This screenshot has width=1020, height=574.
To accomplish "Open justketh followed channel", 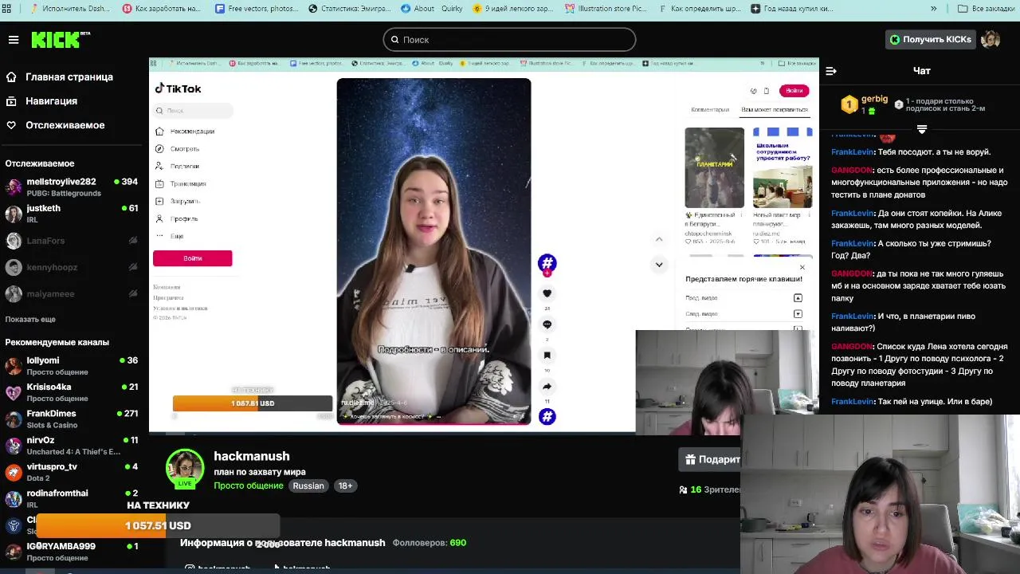I will pos(73,213).
